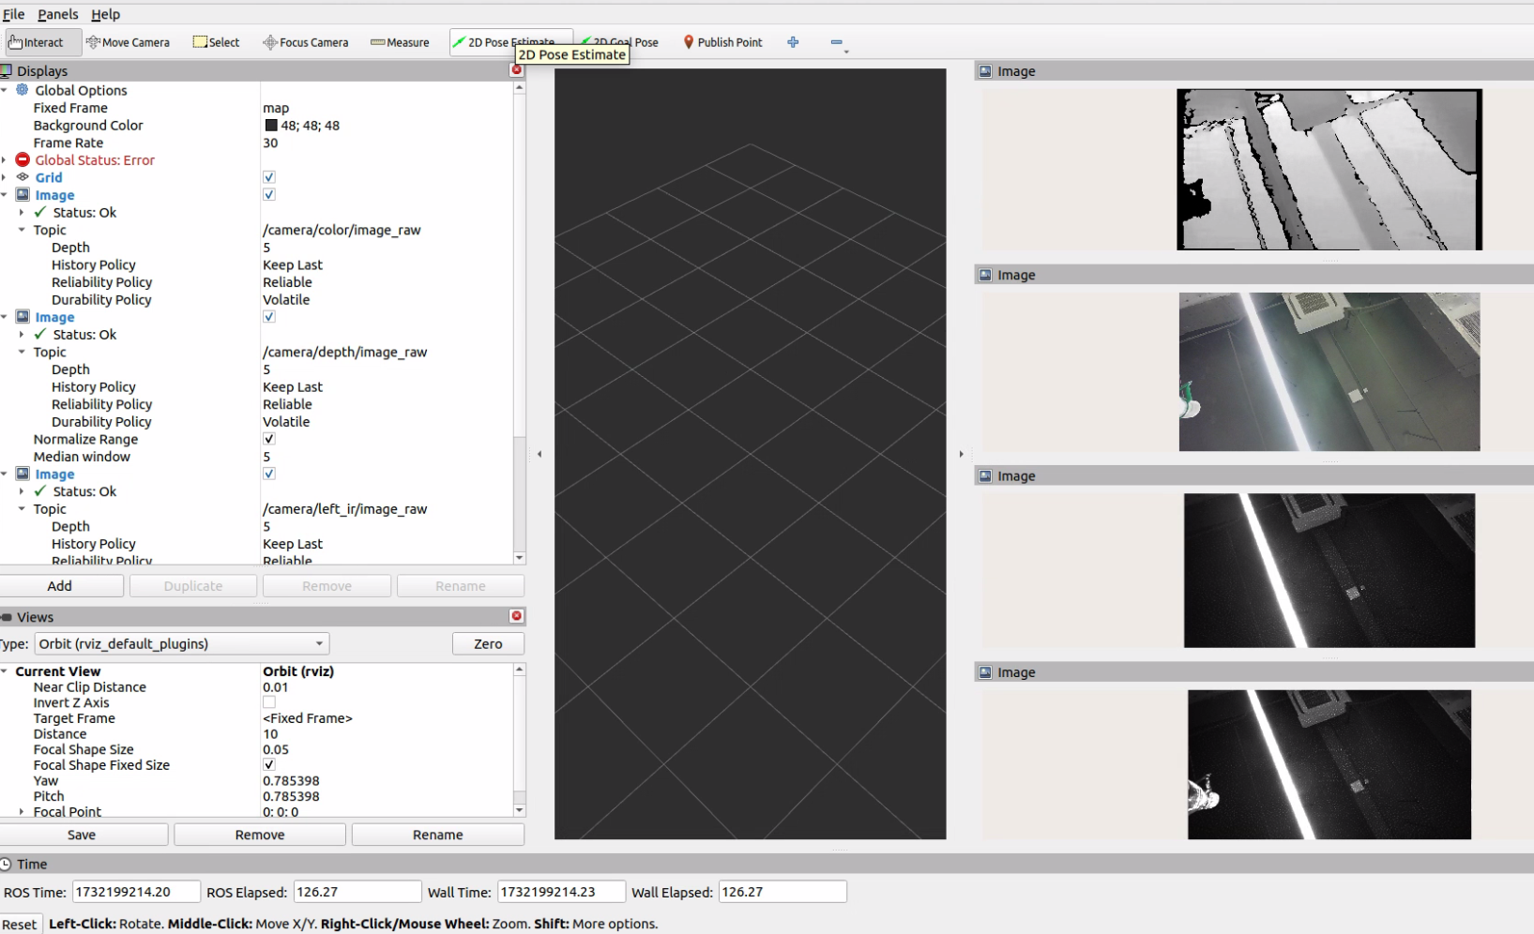
Task: Save the current view
Action: click(x=82, y=835)
